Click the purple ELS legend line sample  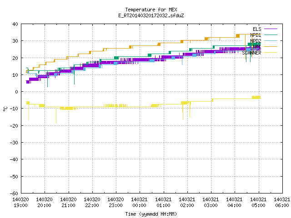tap(271, 29)
